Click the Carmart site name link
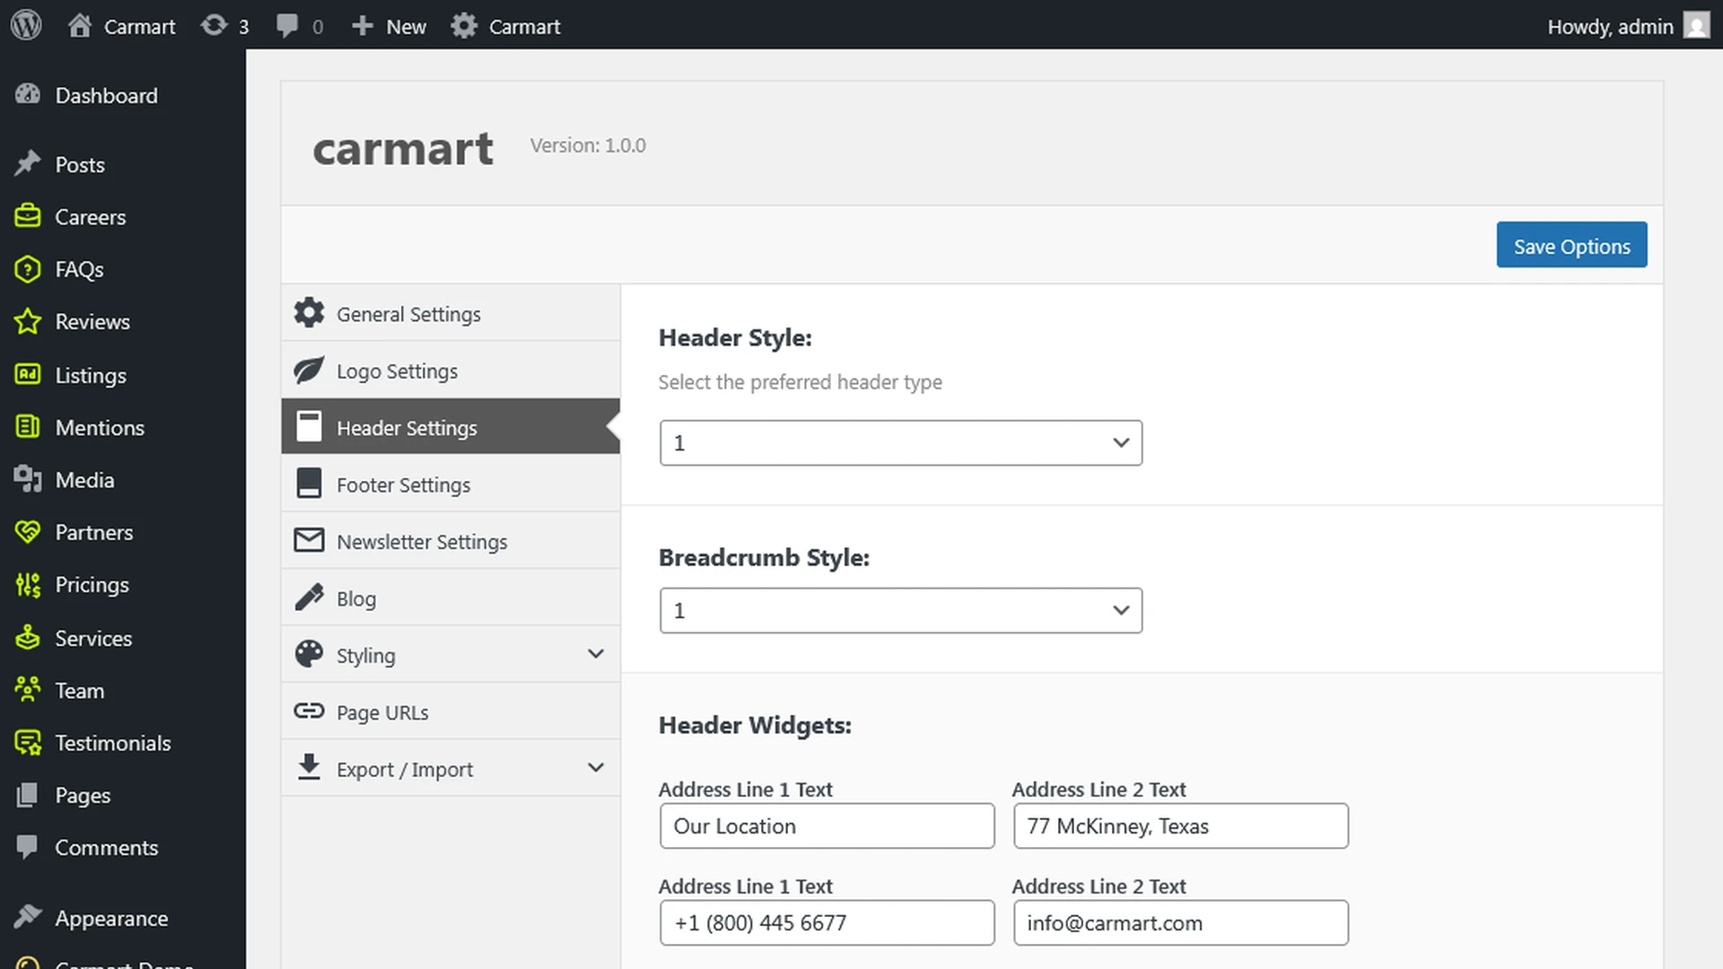1723x969 pixels. 139,27
